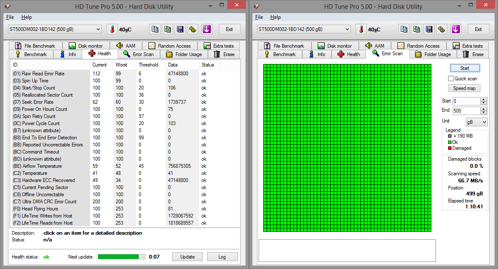
Task: Open the Folder Usage tab in left window
Action: 184,54
